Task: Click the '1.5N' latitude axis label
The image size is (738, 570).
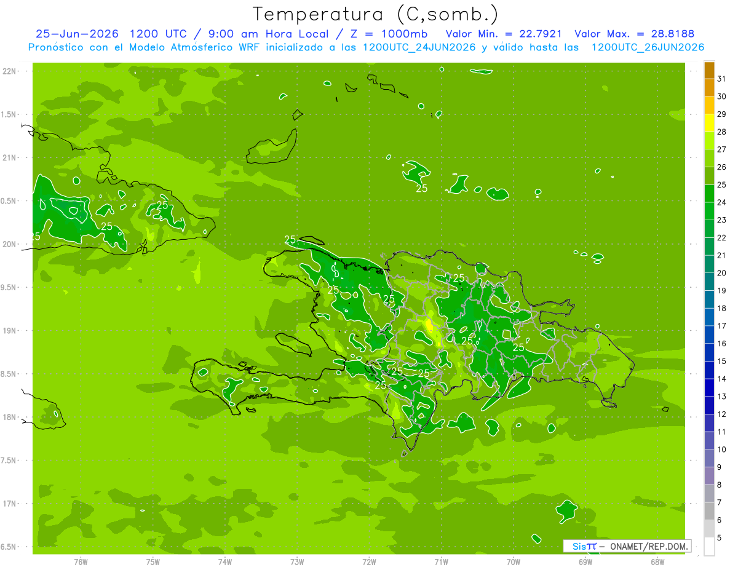Action: (9, 114)
